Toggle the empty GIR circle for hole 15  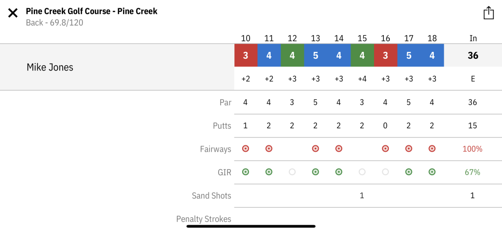[362, 172]
